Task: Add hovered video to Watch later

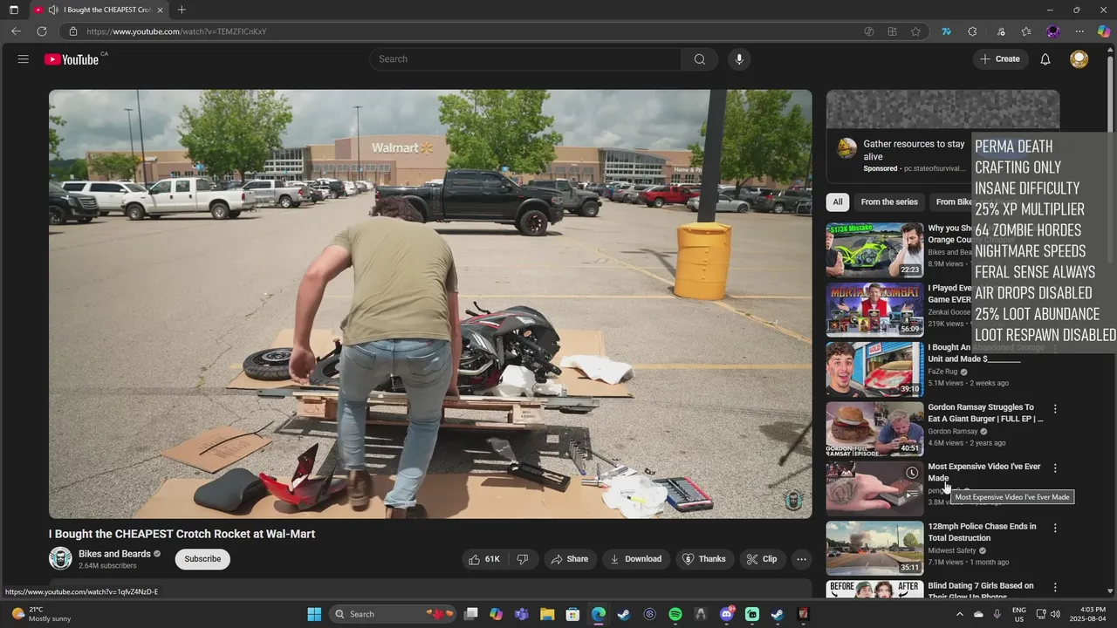Action: pyautogui.click(x=912, y=473)
